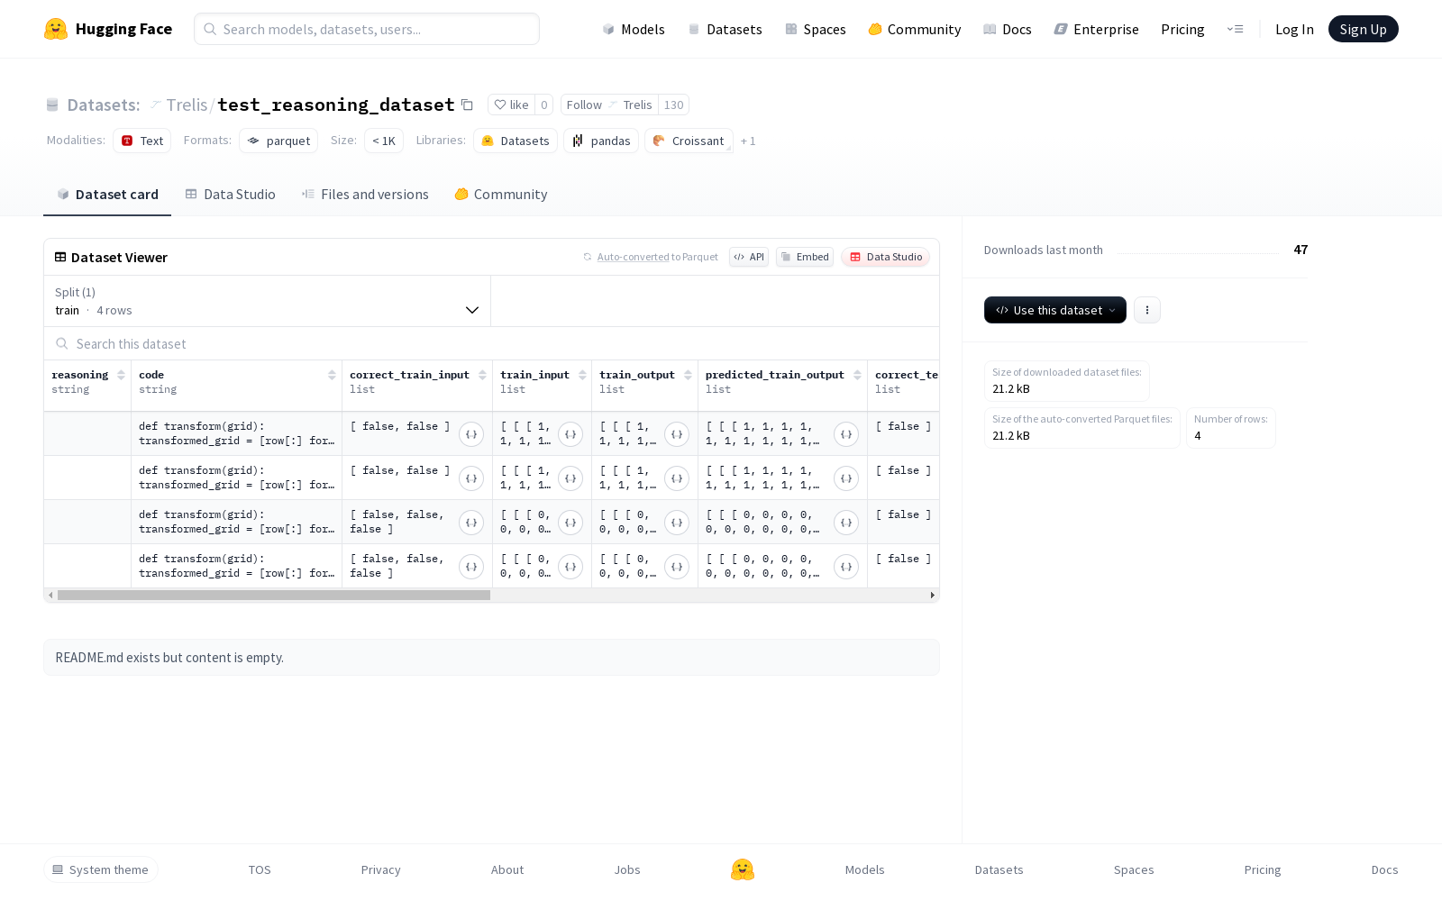This screenshot has height=901, width=1442.
Task: Open the API button in Dataset Viewer
Action: coord(749,257)
